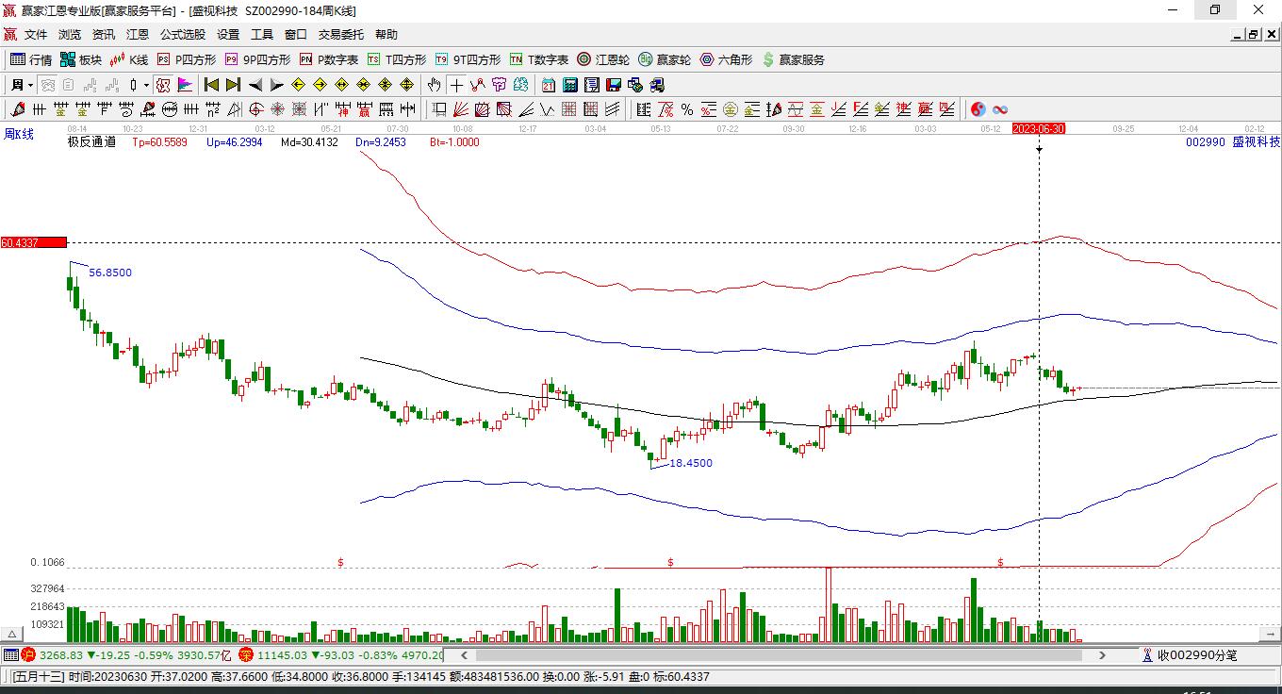Click the yin-yang taiji icon
The width and height of the screenshot is (1282, 694).
point(978,109)
